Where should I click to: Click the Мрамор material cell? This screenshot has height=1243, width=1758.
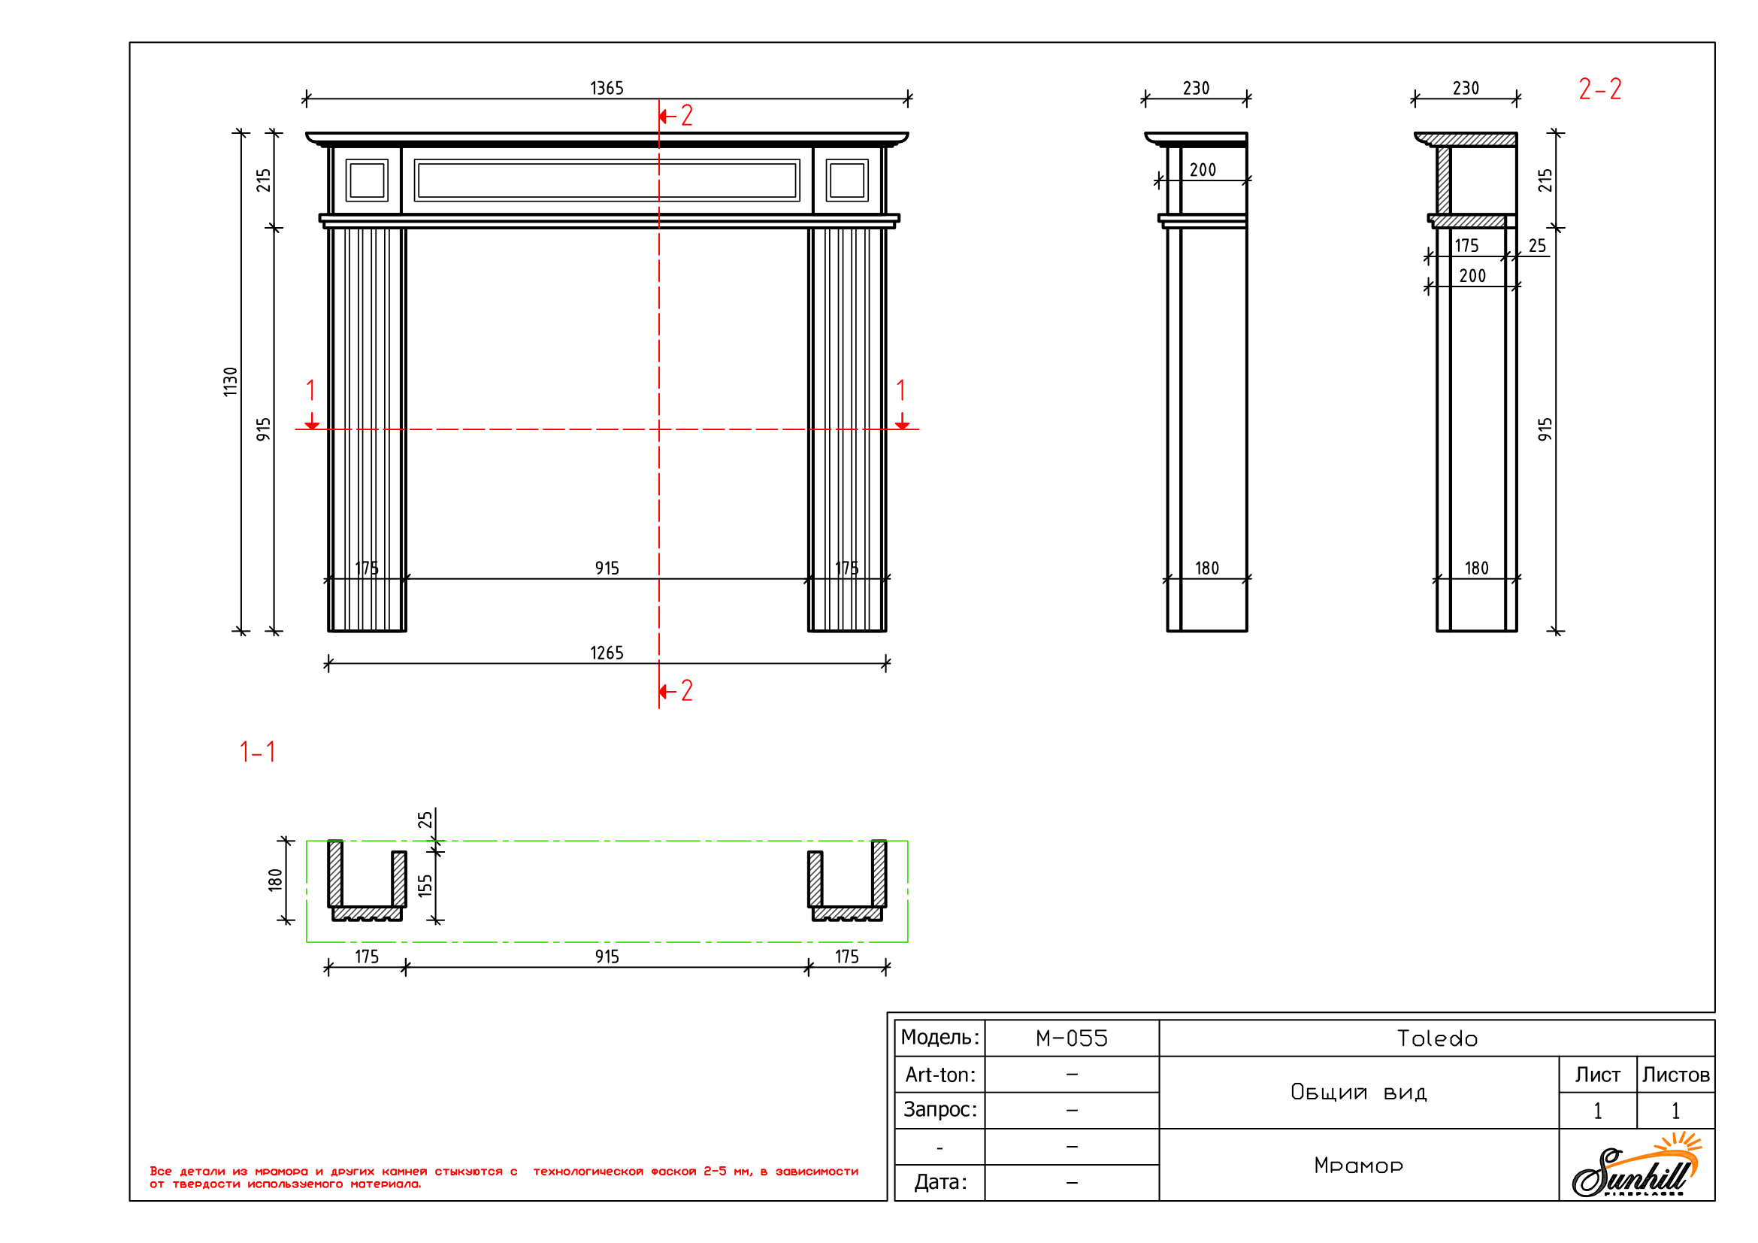1357,1166
